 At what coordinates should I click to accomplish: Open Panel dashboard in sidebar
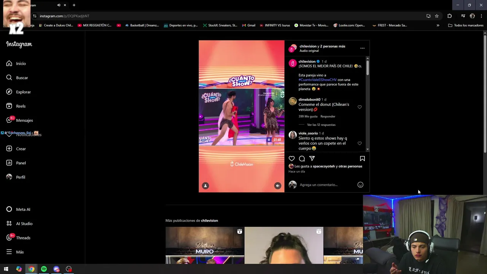16,163
